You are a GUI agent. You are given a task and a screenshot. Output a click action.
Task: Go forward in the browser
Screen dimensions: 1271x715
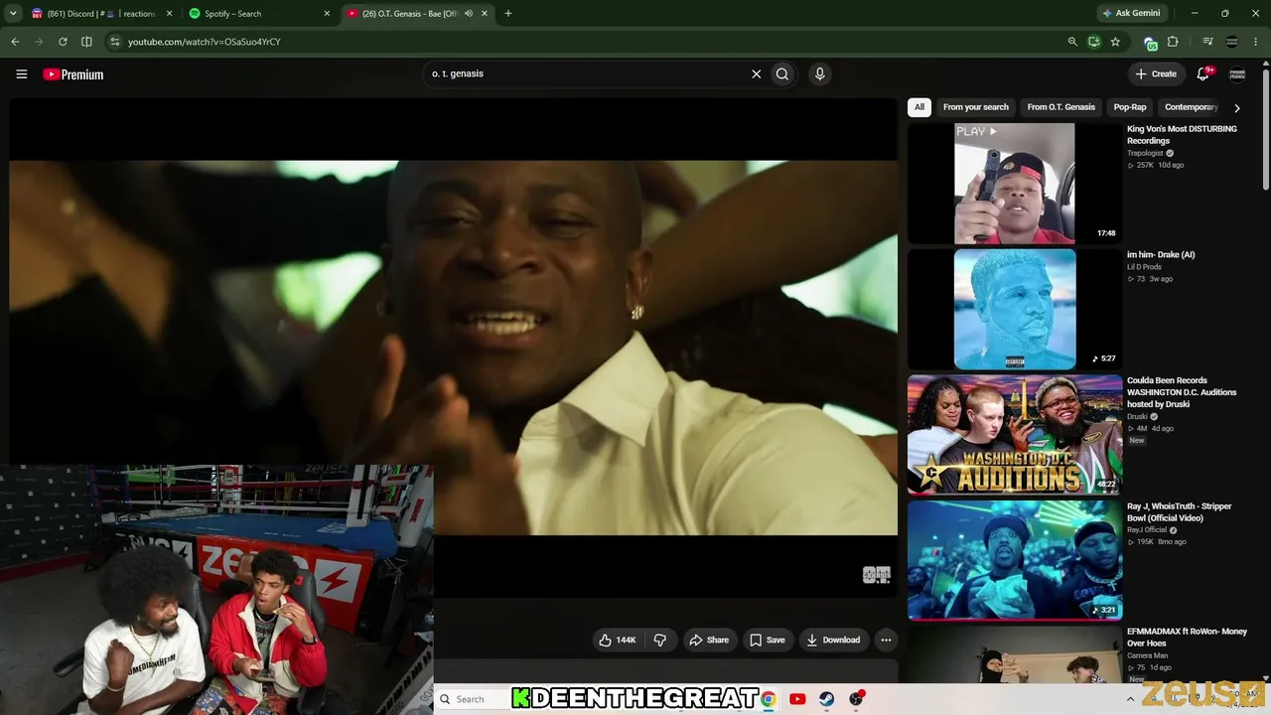pos(39,42)
